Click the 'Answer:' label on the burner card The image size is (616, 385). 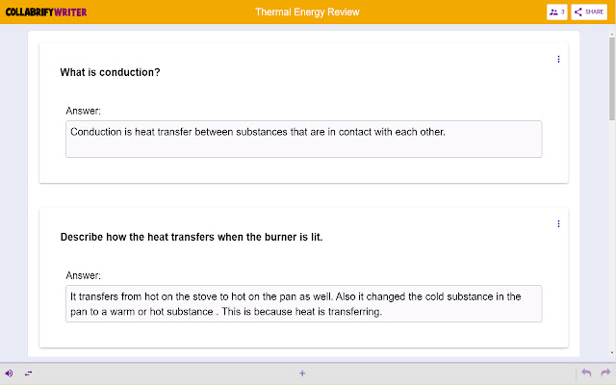(83, 275)
